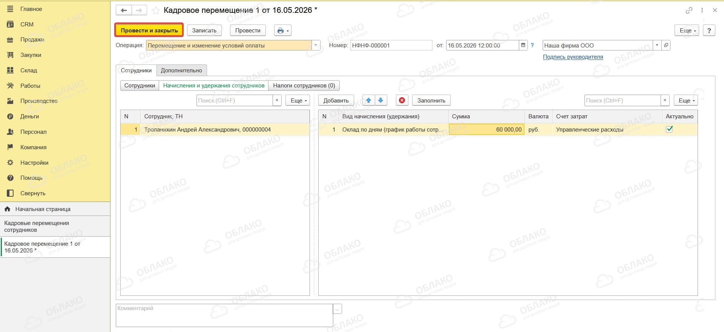Open the Помощь section
Viewport: 724px width, 332px height.
pyautogui.click(x=31, y=178)
